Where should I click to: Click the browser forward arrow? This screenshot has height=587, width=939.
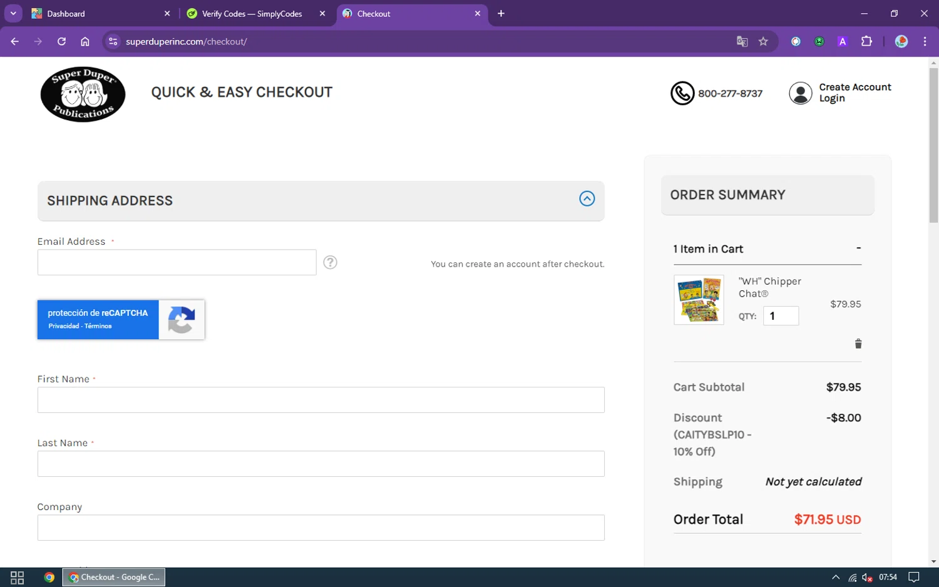click(x=38, y=41)
